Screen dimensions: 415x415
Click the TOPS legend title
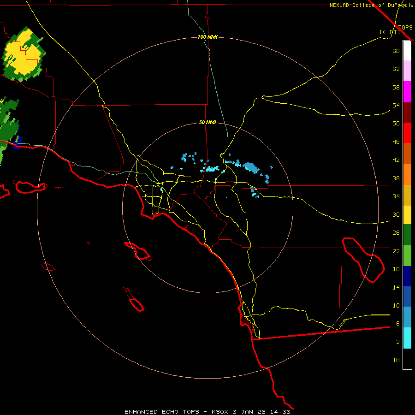click(x=405, y=28)
